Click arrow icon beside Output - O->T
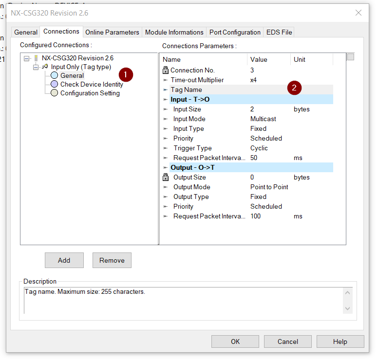 point(166,167)
